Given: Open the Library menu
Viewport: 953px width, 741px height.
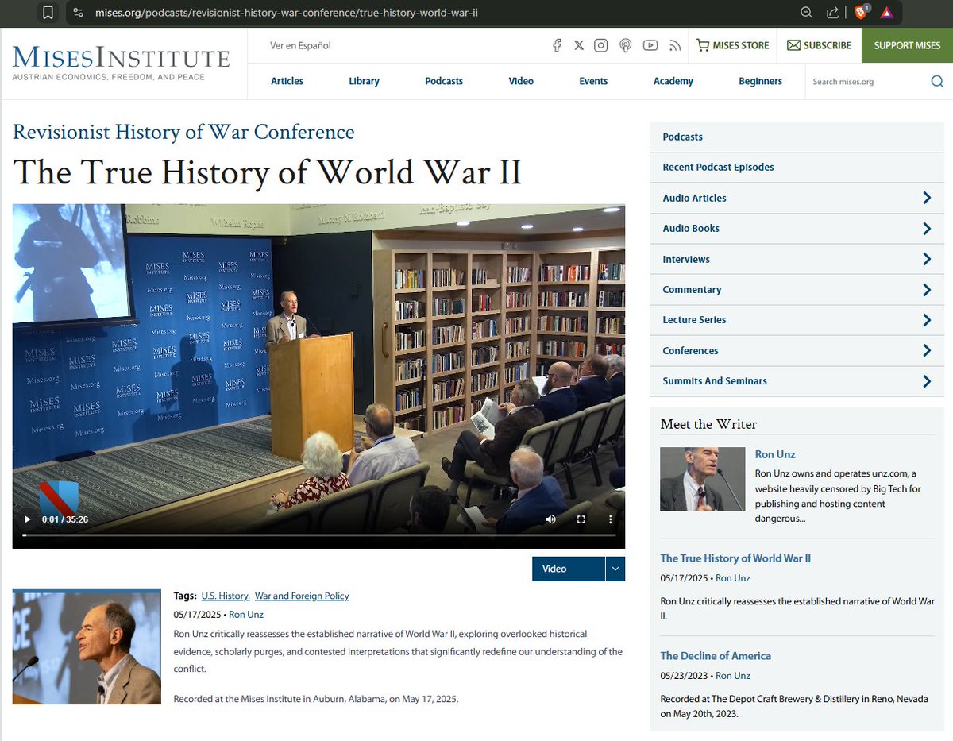Looking at the screenshot, I should tap(364, 81).
